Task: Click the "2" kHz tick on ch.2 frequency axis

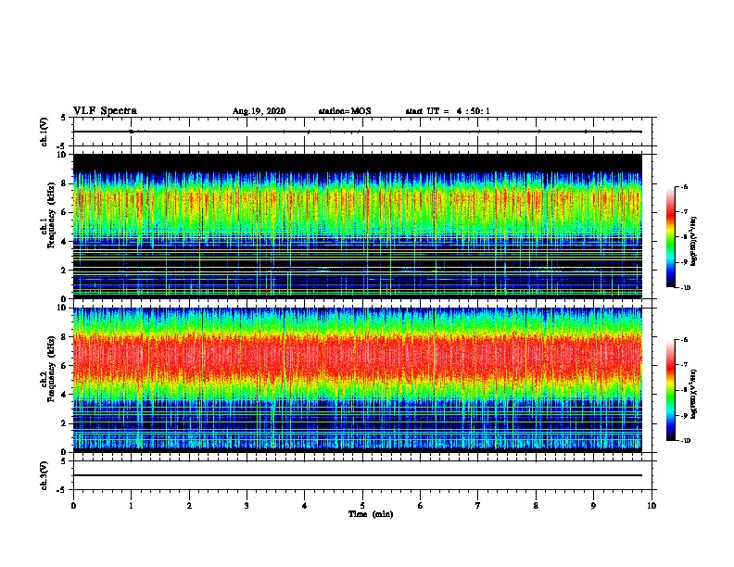Action: [x=65, y=423]
